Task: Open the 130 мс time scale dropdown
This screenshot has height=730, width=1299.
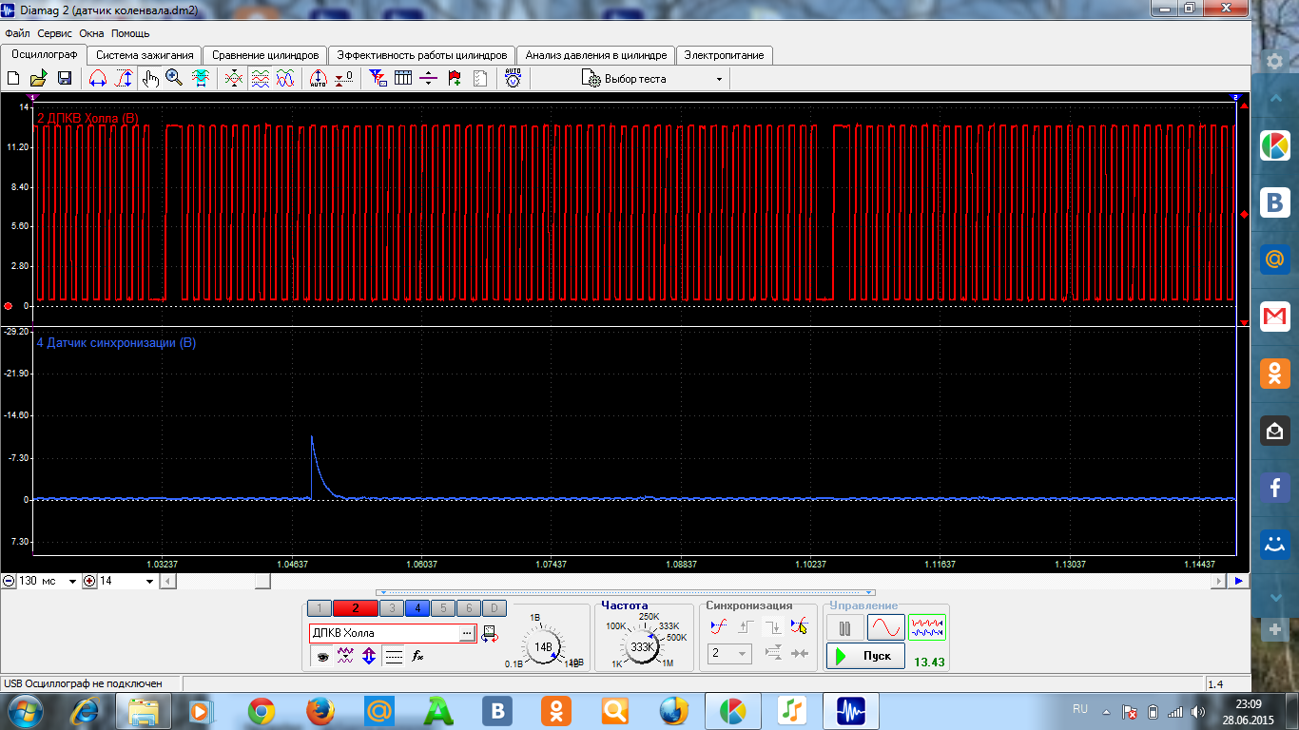Action: click(72, 581)
